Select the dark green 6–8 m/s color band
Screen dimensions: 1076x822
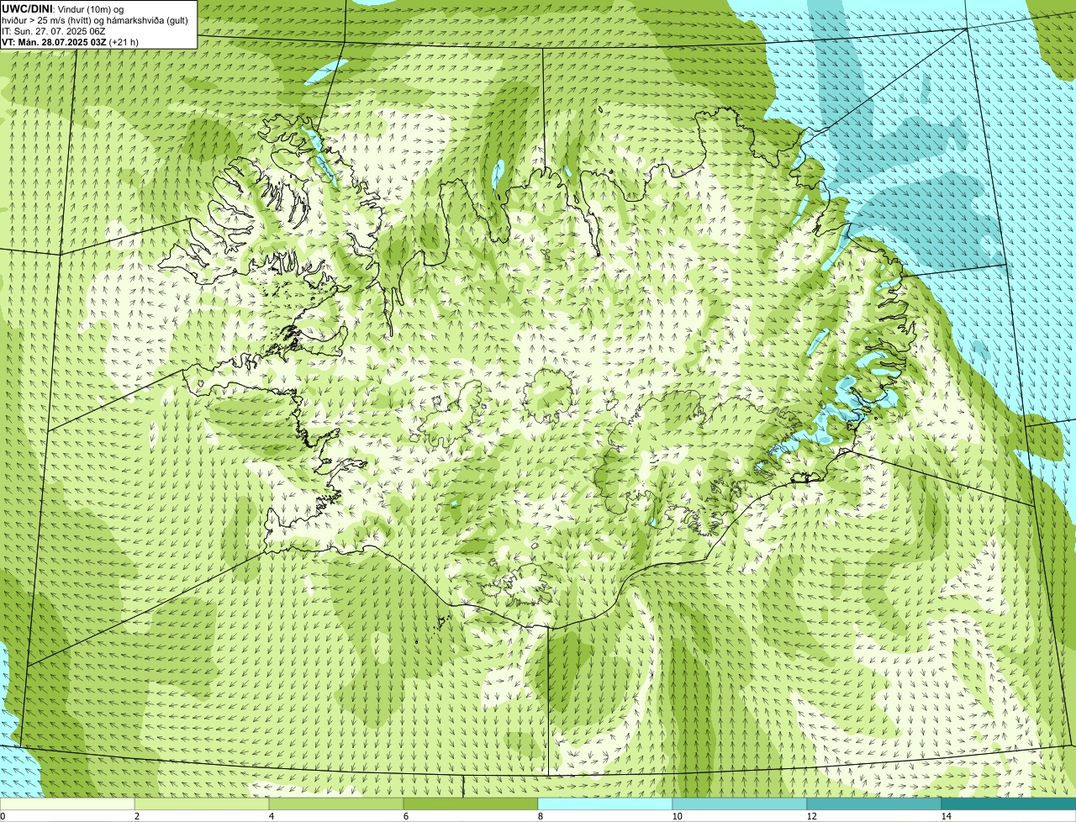tap(471, 804)
